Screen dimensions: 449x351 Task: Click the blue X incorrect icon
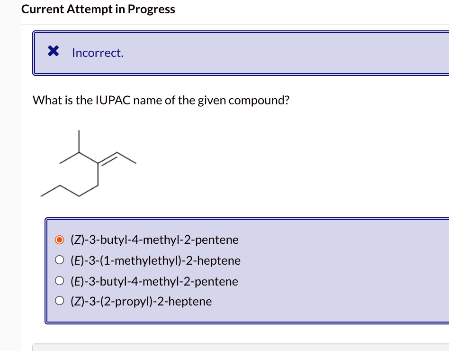(x=53, y=51)
